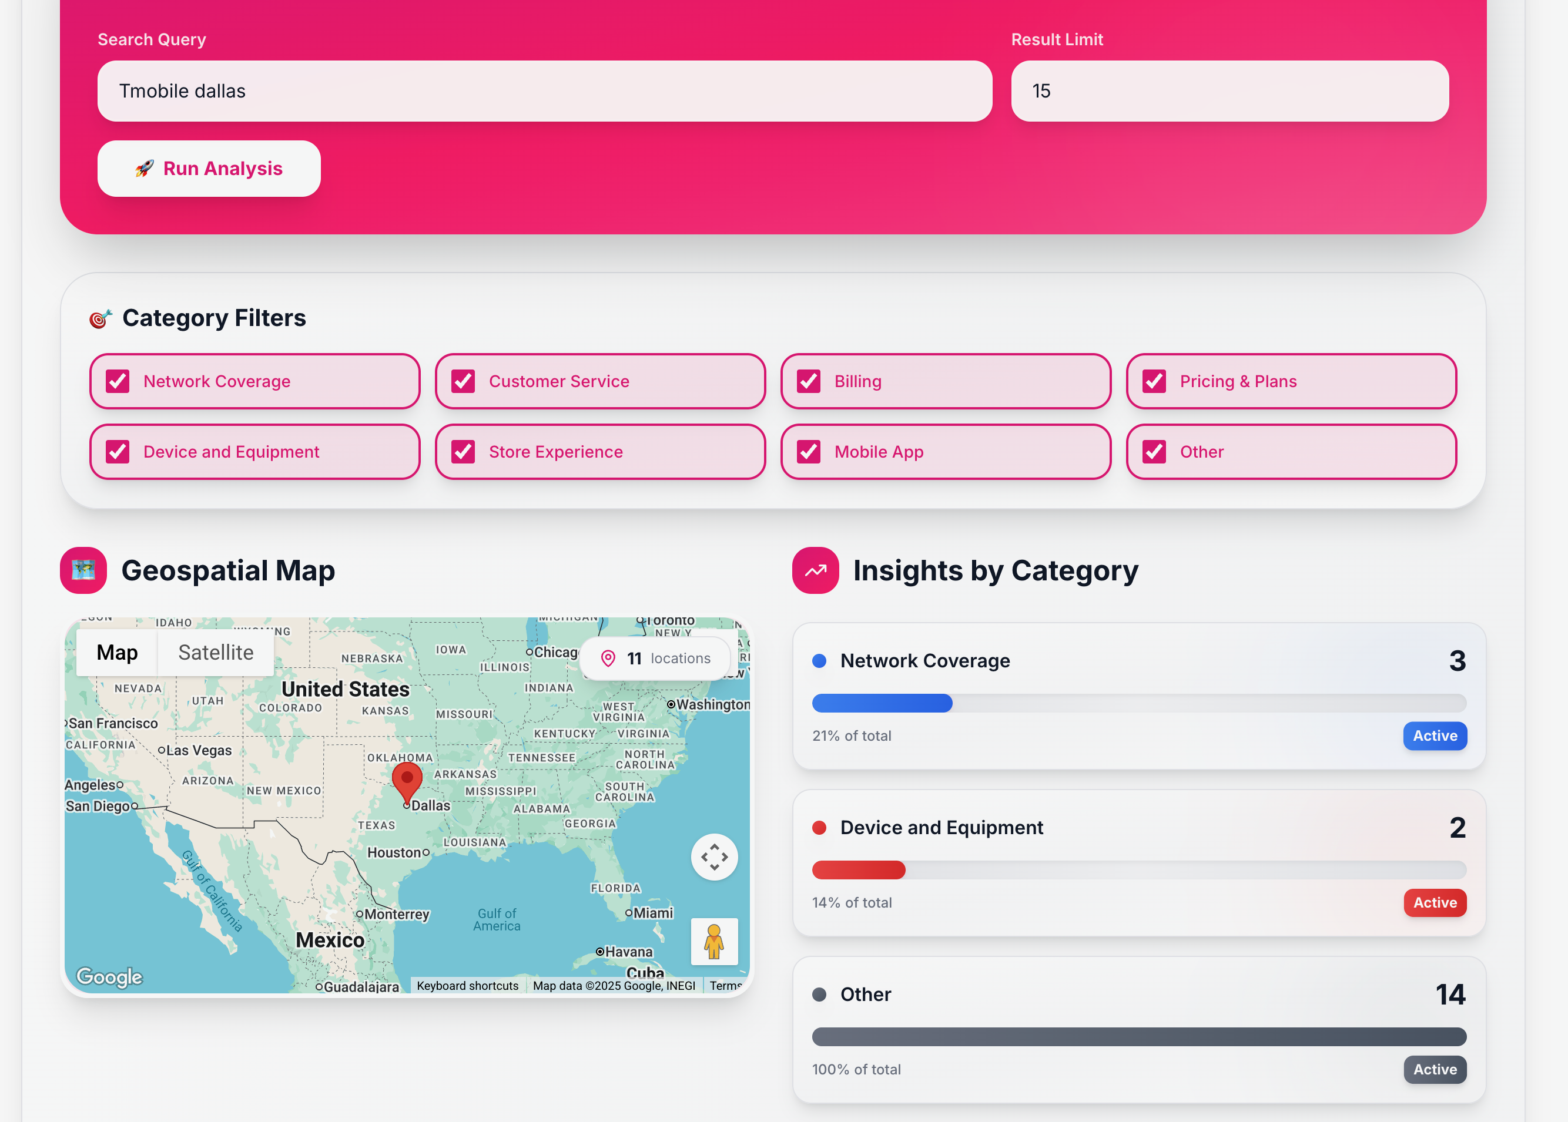Viewport: 1568px width, 1122px height.
Task: Disable the Store Experience filter
Action: (463, 452)
